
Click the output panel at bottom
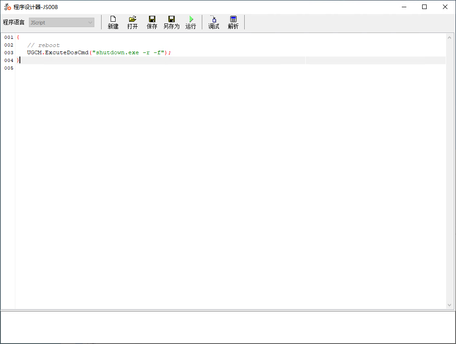click(x=228, y=327)
